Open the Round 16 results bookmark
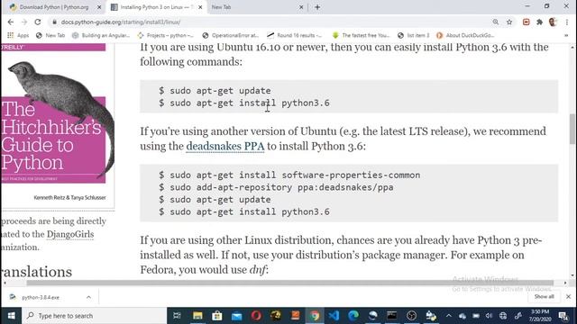Screen dimensions: 577x324 (x=295, y=35)
